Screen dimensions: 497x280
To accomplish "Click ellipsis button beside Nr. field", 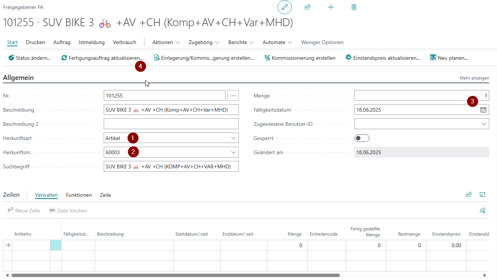I will coord(233,96).
